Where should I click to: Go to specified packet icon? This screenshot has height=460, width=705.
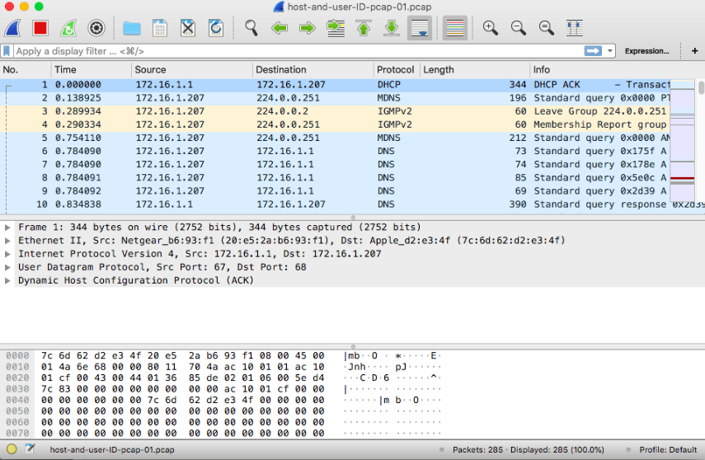336,28
